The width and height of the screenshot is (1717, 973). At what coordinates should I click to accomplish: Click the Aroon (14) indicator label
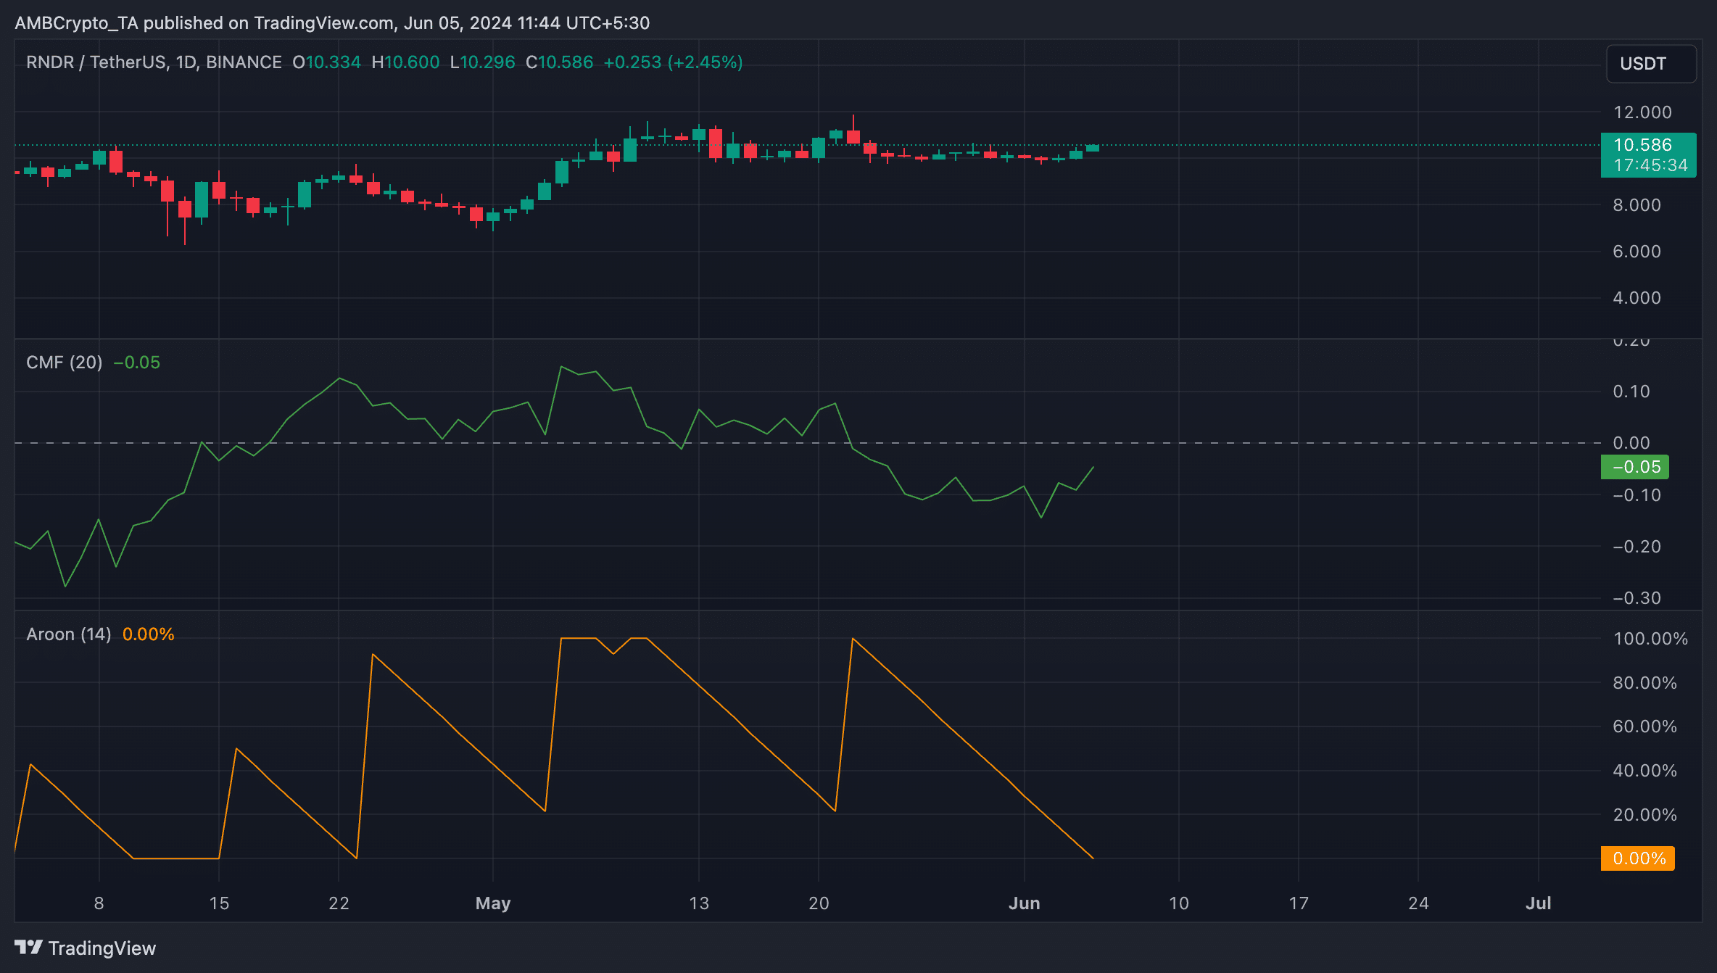[x=69, y=634]
